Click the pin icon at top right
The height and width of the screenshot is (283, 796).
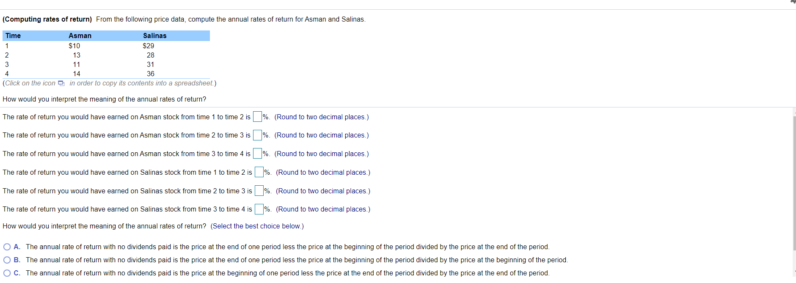click(x=793, y=3)
